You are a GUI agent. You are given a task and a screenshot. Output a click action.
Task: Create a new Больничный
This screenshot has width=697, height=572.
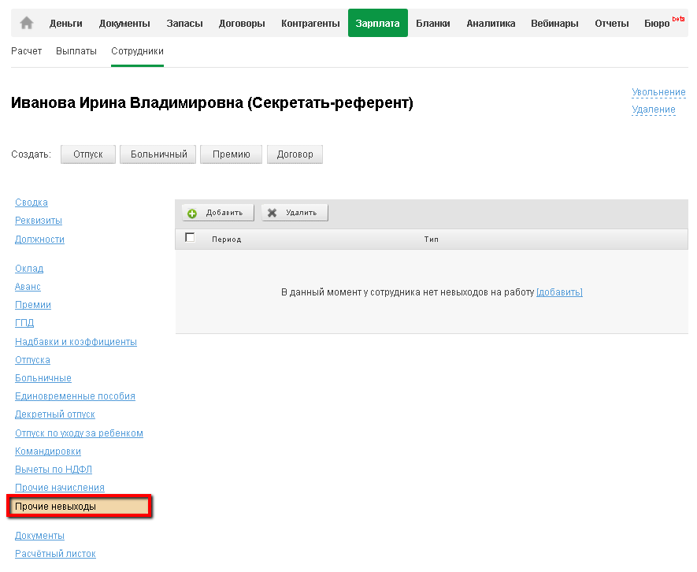(158, 154)
